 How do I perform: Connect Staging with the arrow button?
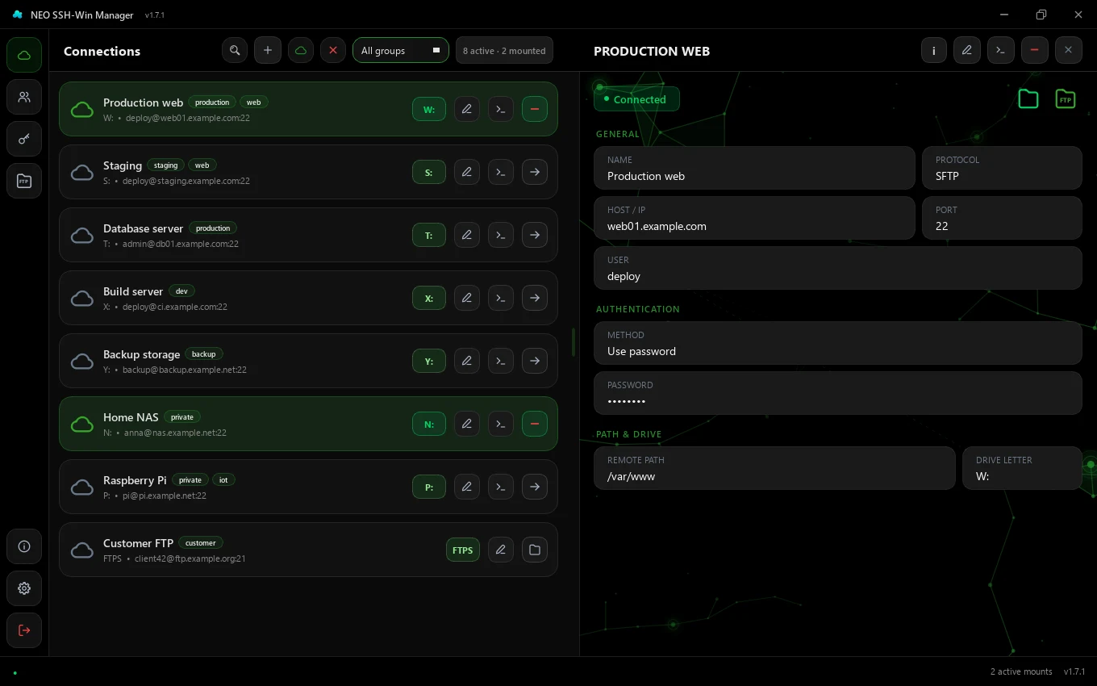[x=535, y=172]
